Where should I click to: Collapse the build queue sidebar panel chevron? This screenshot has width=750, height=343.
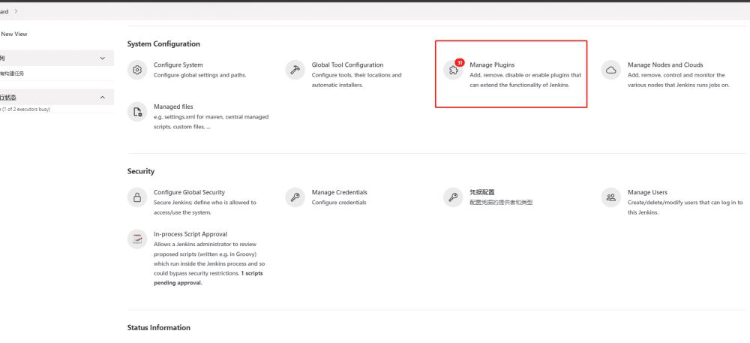point(102,59)
